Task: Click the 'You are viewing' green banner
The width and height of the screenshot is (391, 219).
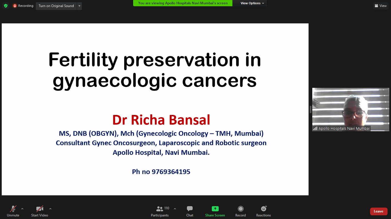Action: (x=183, y=3)
